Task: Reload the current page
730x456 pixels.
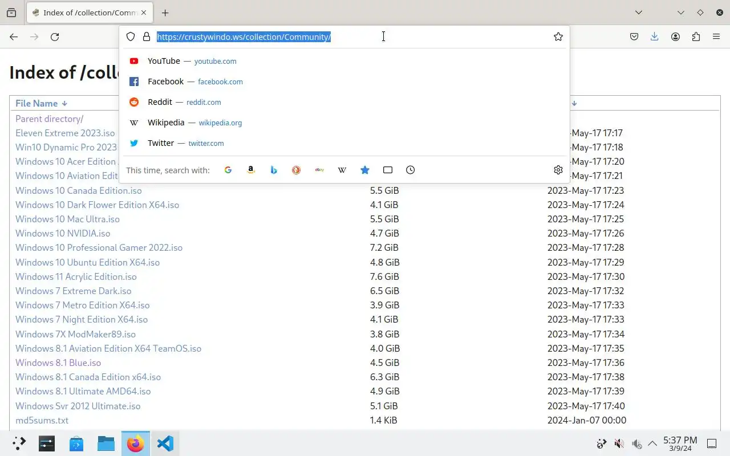Action: 55,36
